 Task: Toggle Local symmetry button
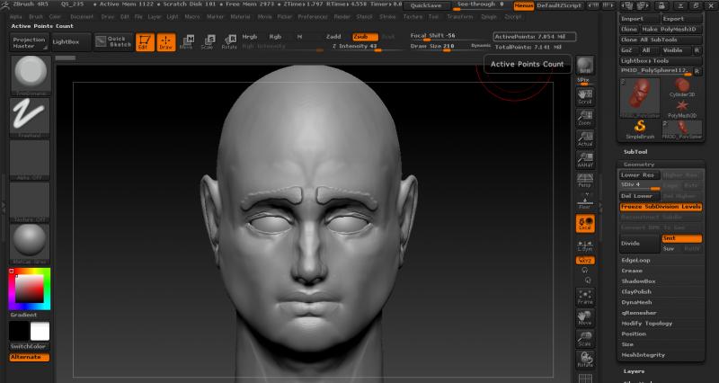point(585,223)
